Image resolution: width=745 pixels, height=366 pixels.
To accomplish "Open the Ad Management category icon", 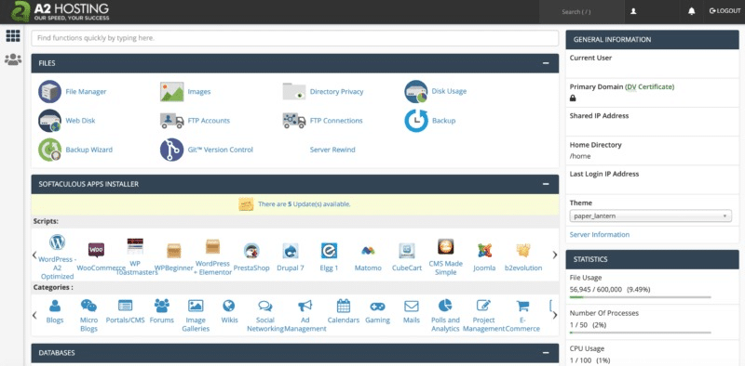I will [305, 306].
